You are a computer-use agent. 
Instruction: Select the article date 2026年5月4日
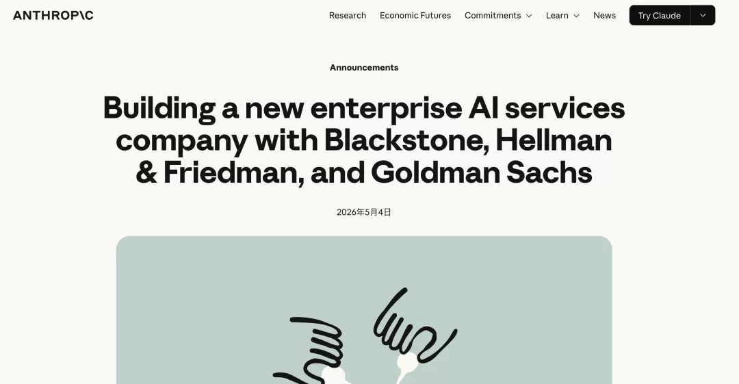point(364,212)
